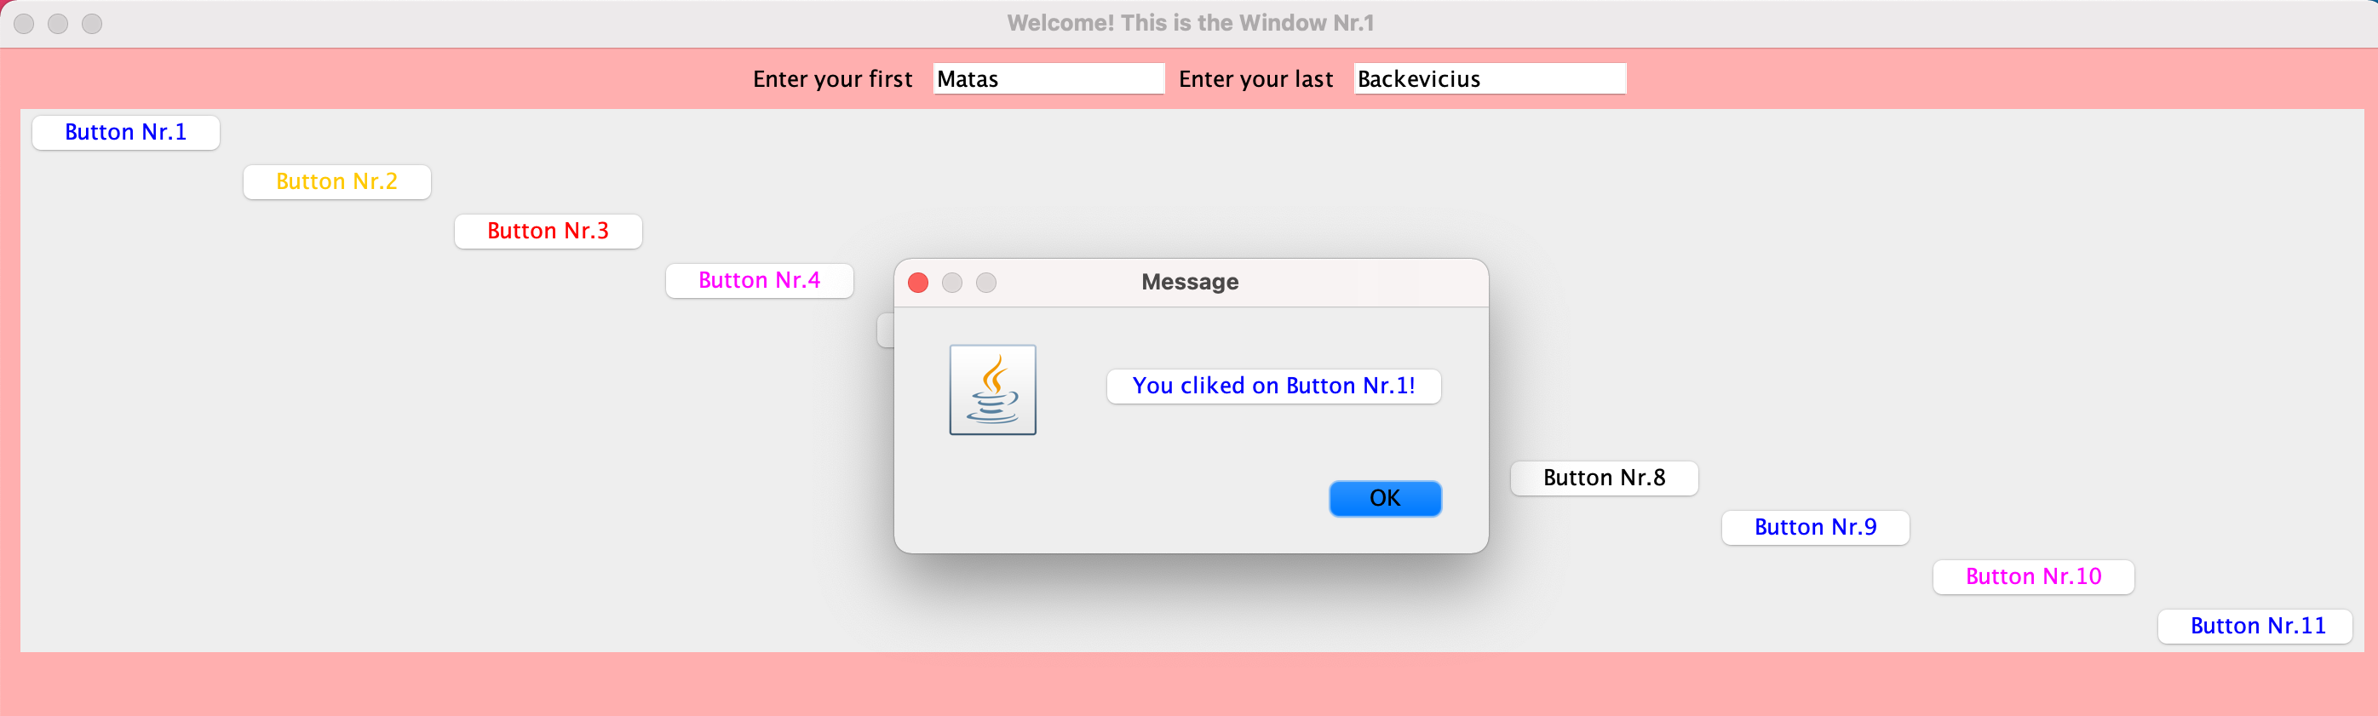Confirm the message with OK
Image resolution: width=2378 pixels, height=716 pixels.
[1385, 498]
